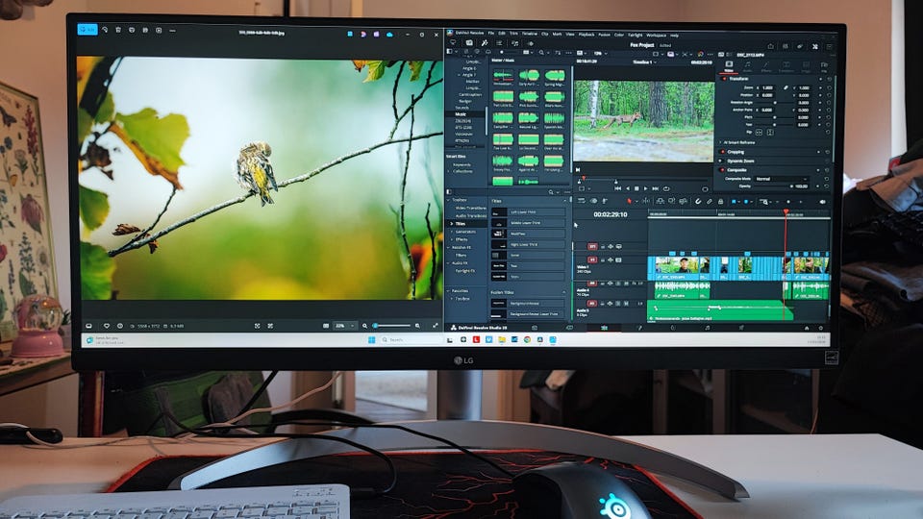Adjust the Rotation Angle slider
Screen dimensions: 923x519
pyautogui.click(x=775, y=103)
